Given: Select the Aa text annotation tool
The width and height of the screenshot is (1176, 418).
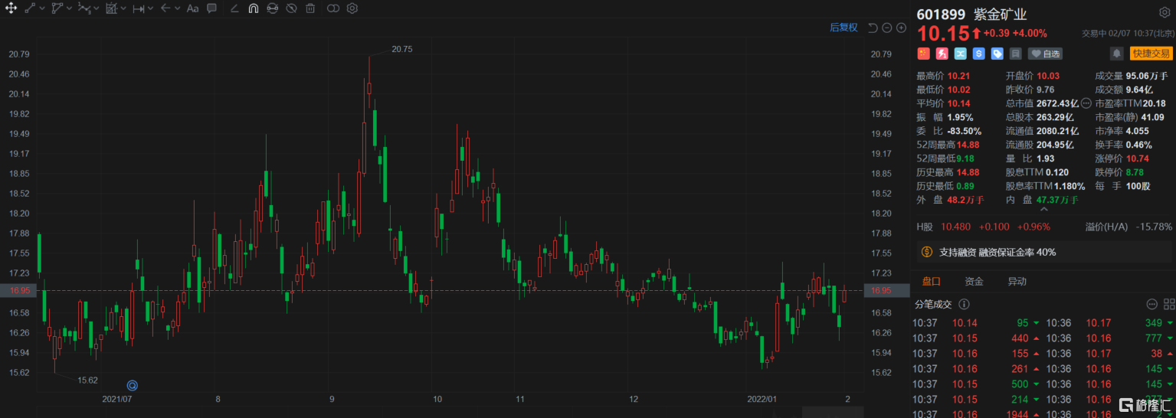Looking at the screenshot, I should tap(193, 8).
